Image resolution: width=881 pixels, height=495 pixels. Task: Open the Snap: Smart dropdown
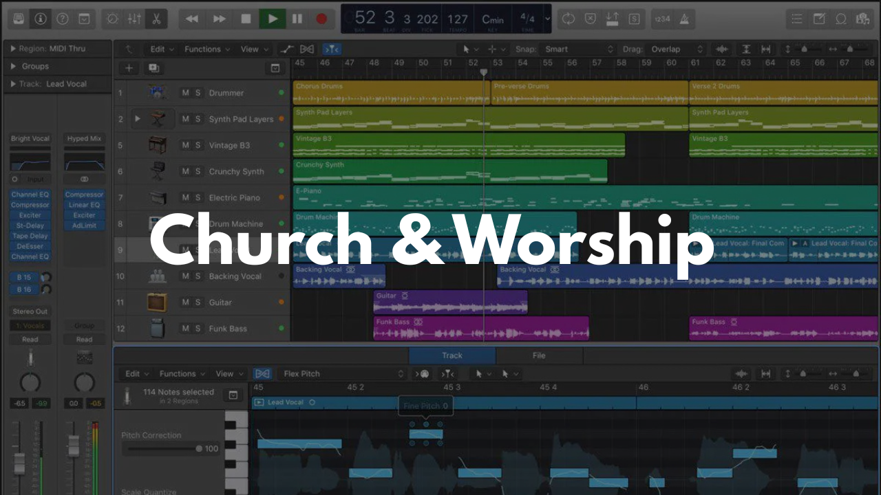pyautogui.click(x=578, y=49)
